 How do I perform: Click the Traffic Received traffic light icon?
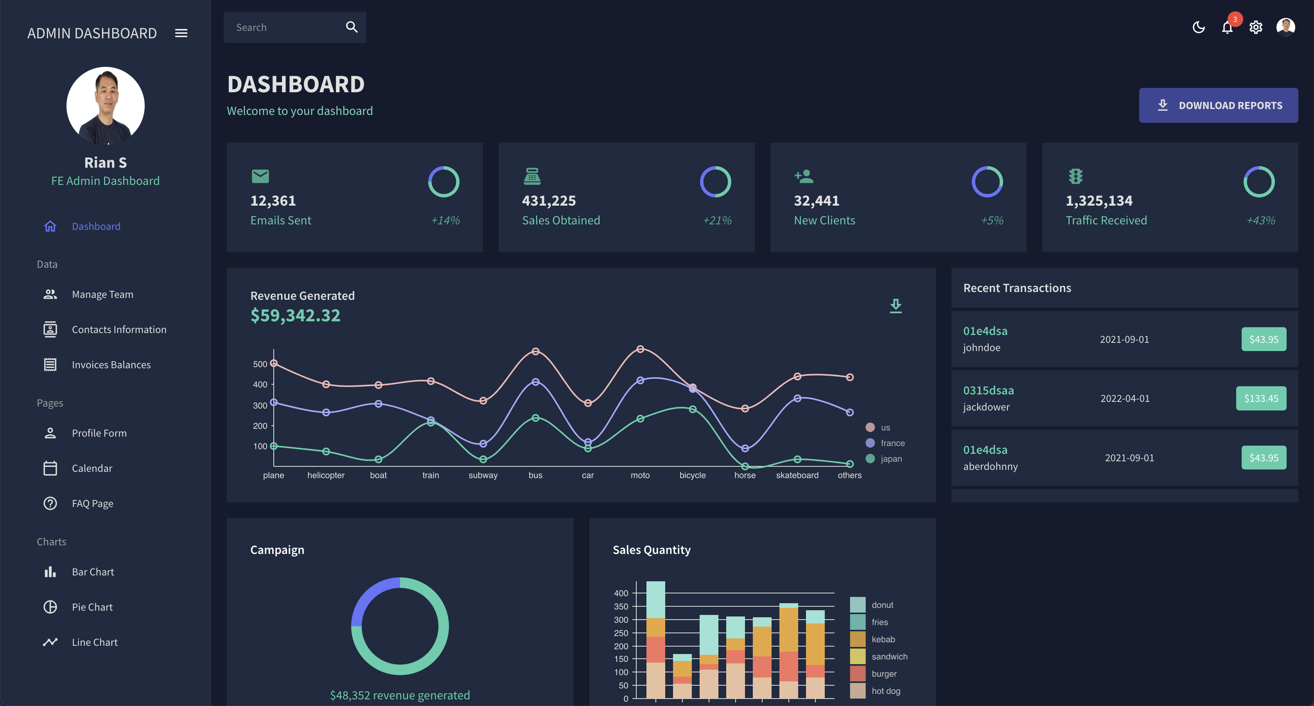[x=1075, y=176]
